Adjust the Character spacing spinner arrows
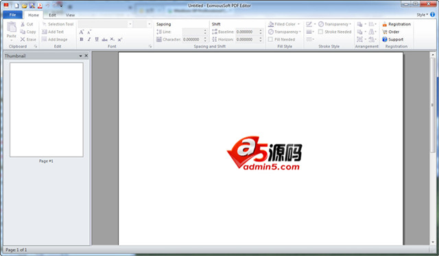This screenshot has width=439, height=256. (205, 40)
